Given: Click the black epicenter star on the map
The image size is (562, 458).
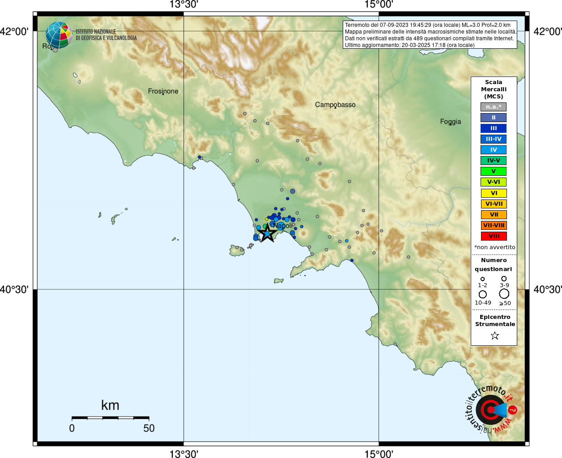Looking at the screenshot, I should [x=267, y=233].
